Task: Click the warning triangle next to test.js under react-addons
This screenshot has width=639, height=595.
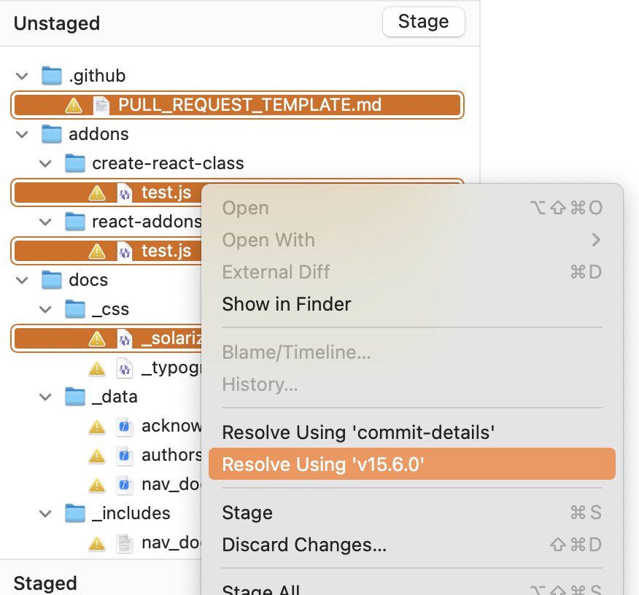Action: tap(96, 250)
